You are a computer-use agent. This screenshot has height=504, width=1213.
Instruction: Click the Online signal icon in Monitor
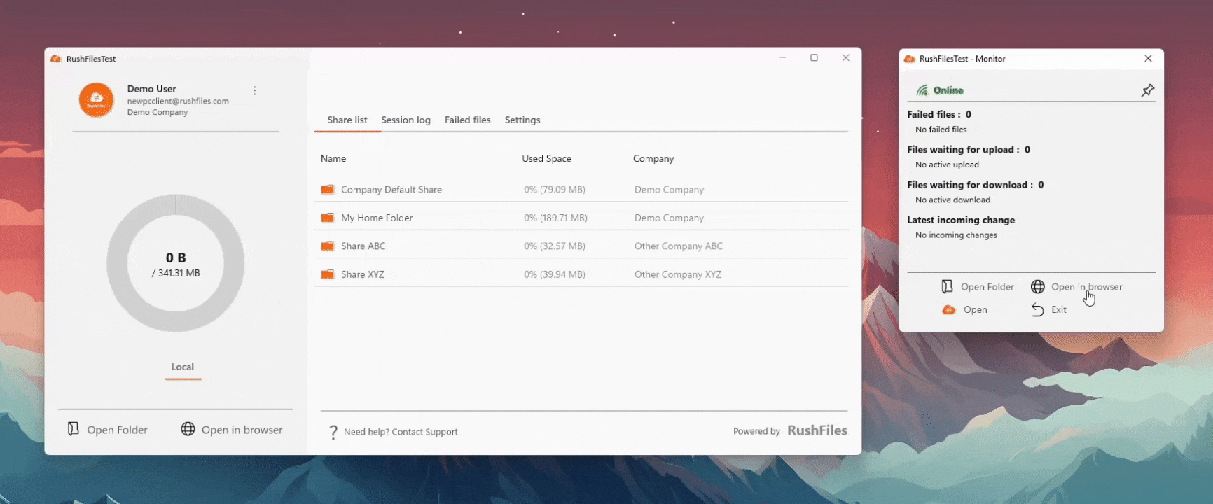[x=922, y=90]
